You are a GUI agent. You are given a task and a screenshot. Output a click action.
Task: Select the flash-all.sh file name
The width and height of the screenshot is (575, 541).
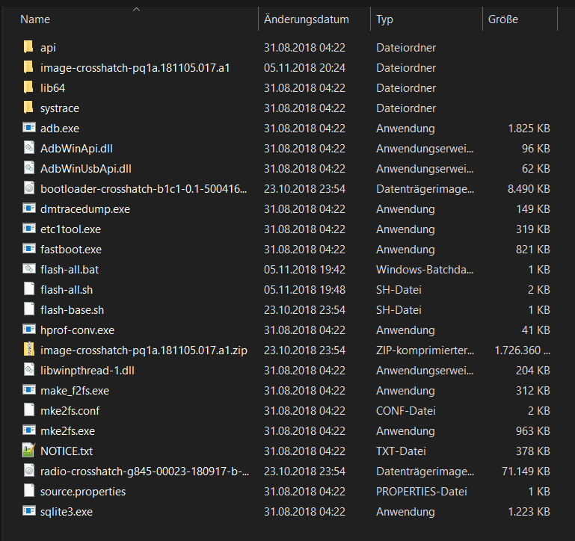(67, 289)
